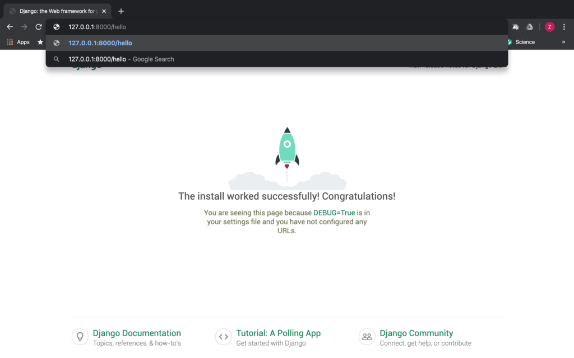The image size is (574, 358).
Task: Click the rocket illustration
Action: [288, 158]
